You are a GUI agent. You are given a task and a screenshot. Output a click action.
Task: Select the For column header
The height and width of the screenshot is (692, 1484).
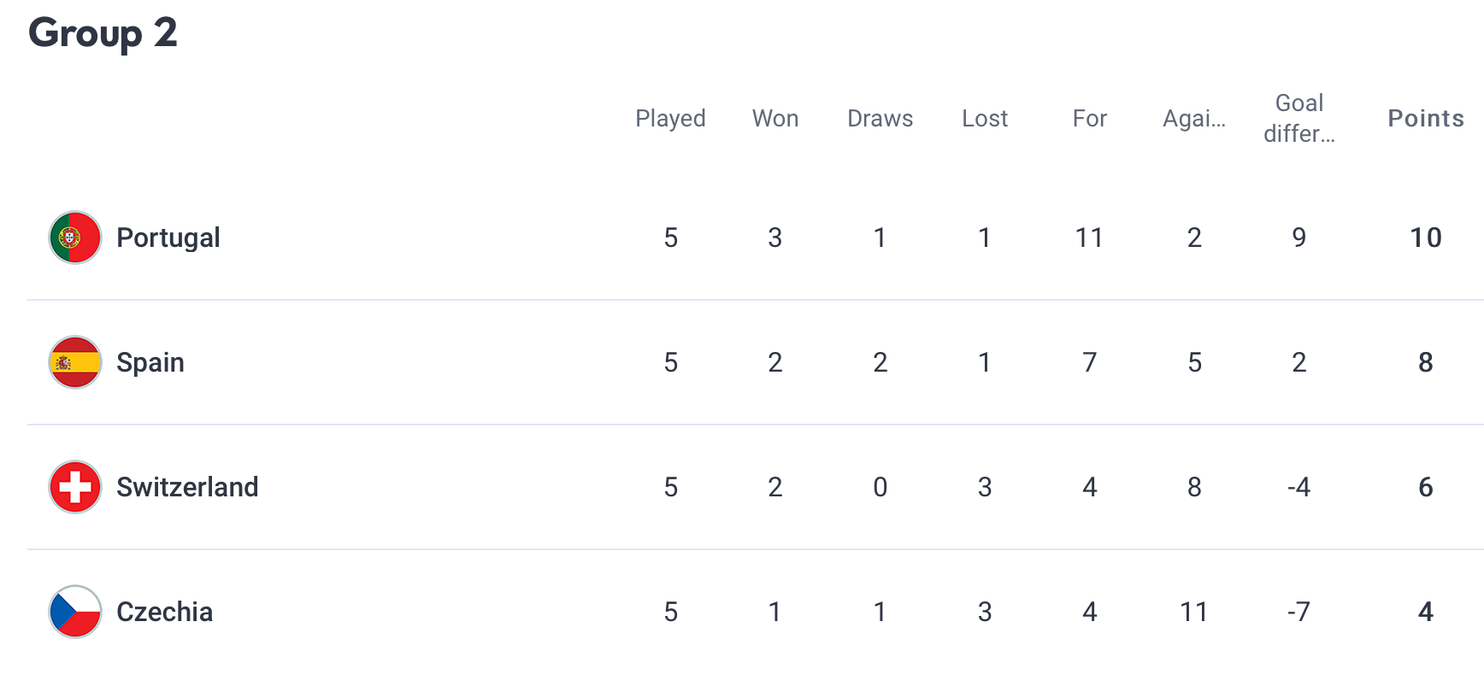click(x=1090, y=118)
